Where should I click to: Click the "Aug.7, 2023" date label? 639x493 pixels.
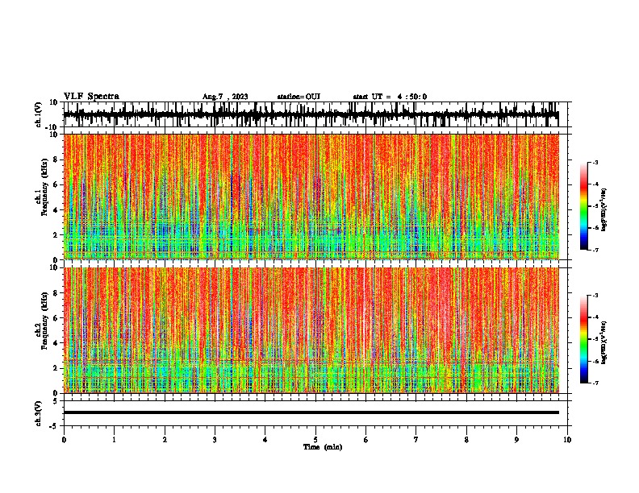(225, 97)
